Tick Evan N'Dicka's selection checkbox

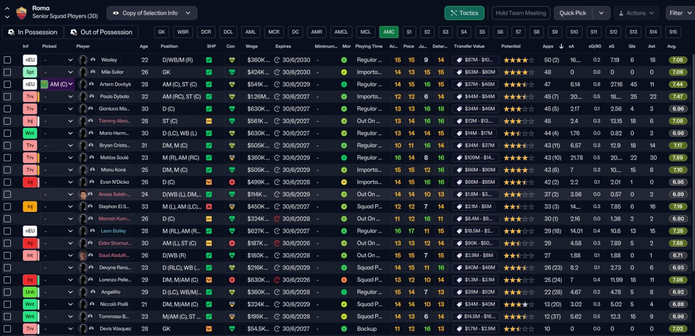coord(7,182)
